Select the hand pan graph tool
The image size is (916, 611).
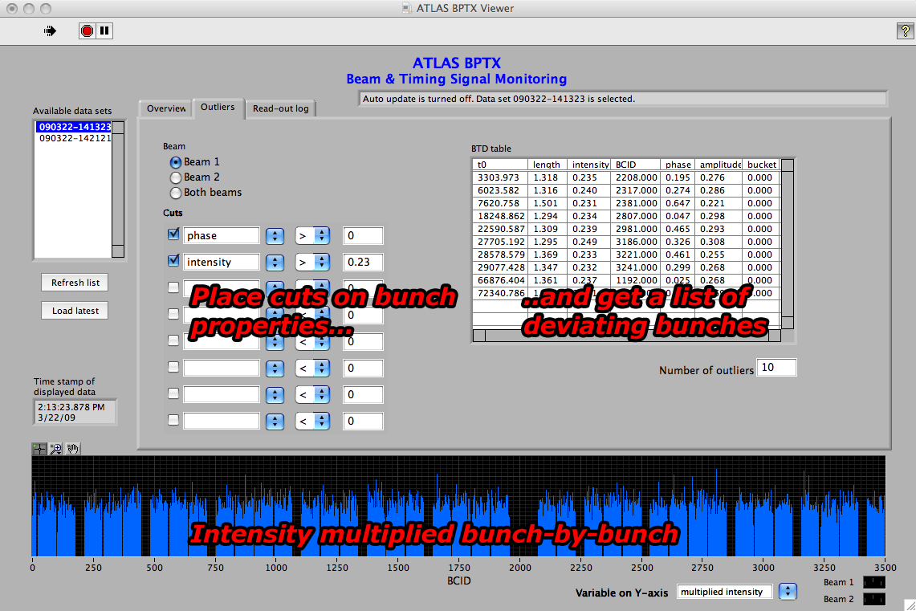click(x=72, y=449)
